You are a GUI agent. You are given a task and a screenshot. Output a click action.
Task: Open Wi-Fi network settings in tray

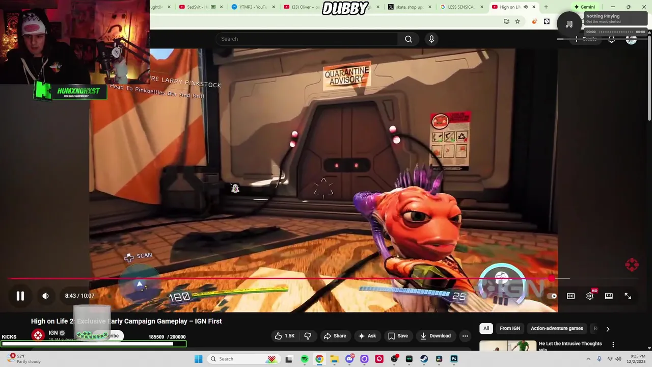[610, 359]
